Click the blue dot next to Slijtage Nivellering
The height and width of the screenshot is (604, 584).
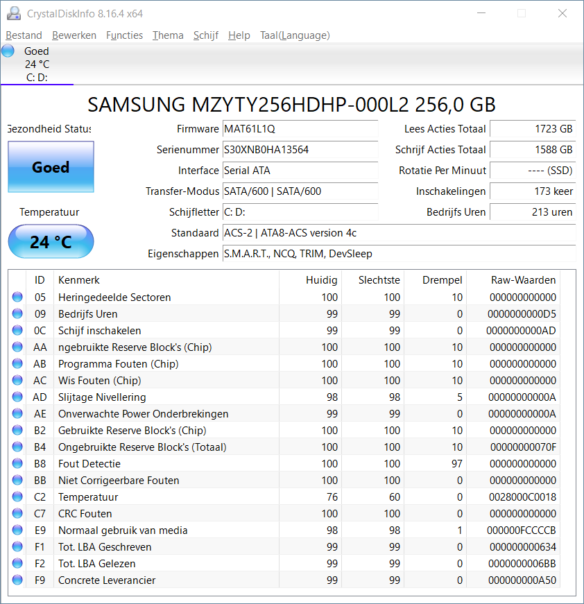point(17,397)
